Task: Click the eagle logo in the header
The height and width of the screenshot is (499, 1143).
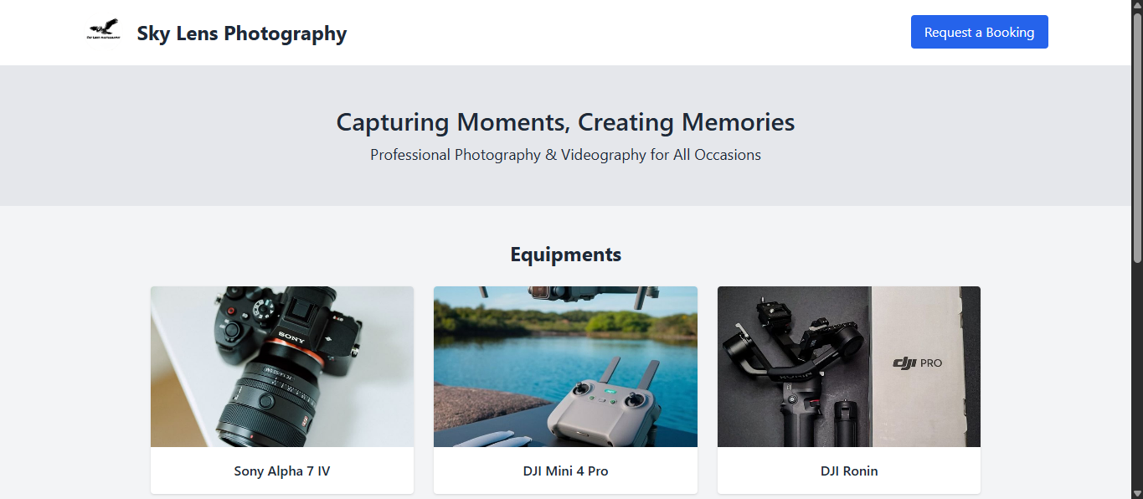Action: pos(103,32)
